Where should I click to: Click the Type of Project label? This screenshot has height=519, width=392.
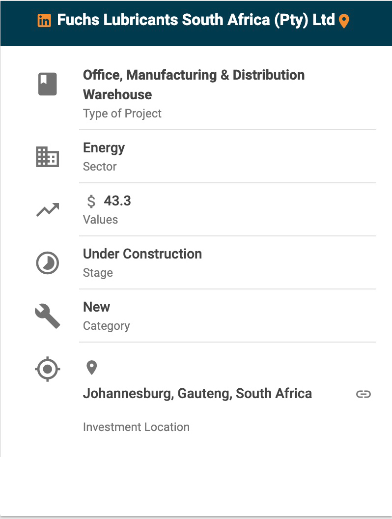pyautogui.click(x=122, y=114)
